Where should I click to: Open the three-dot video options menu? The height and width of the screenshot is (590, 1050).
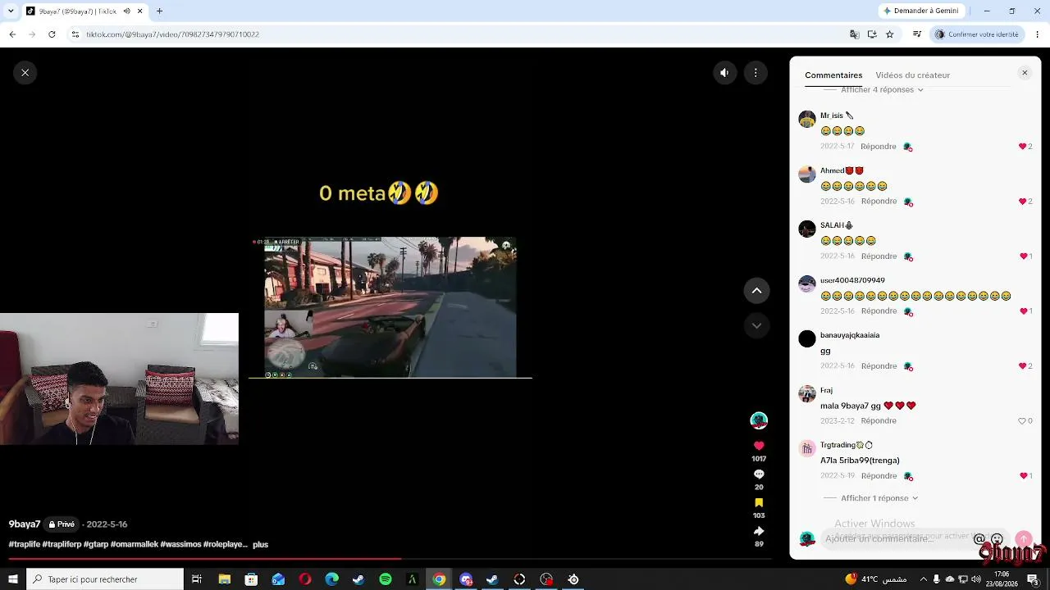pos(756,73)
